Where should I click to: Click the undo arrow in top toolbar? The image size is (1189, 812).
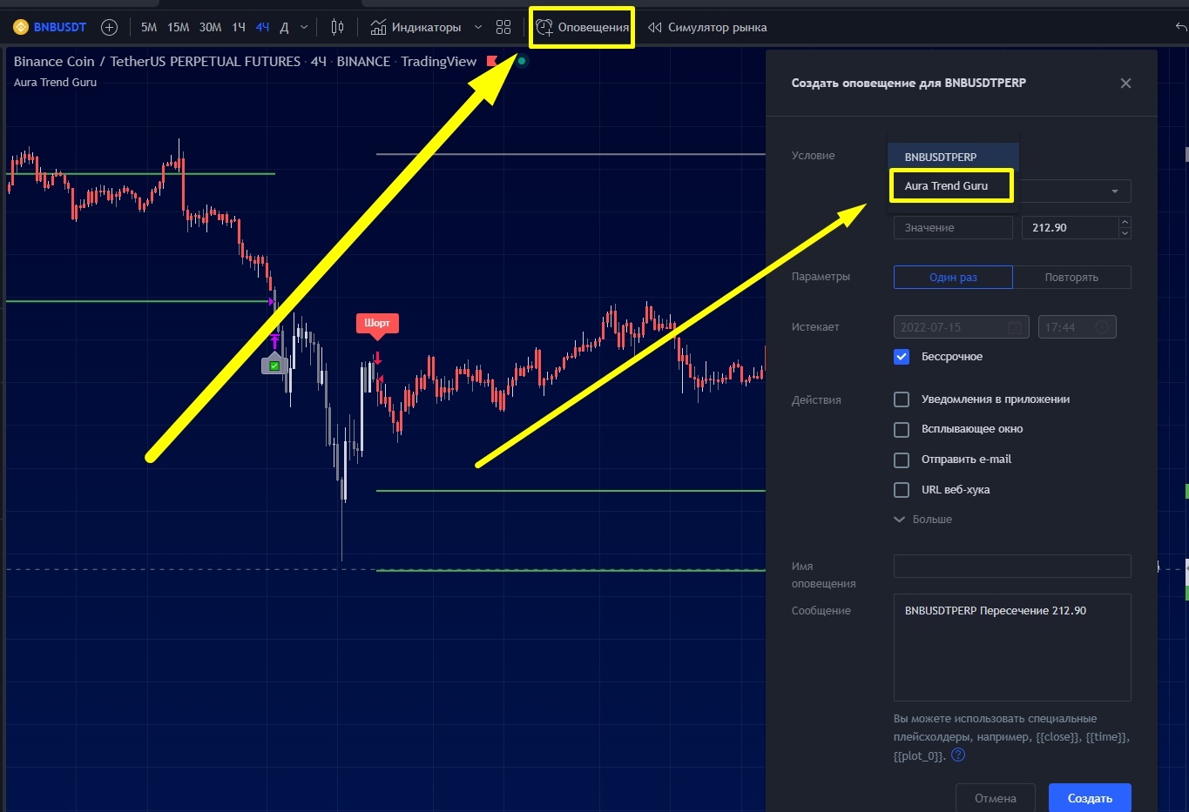[x=1181, y=27]
